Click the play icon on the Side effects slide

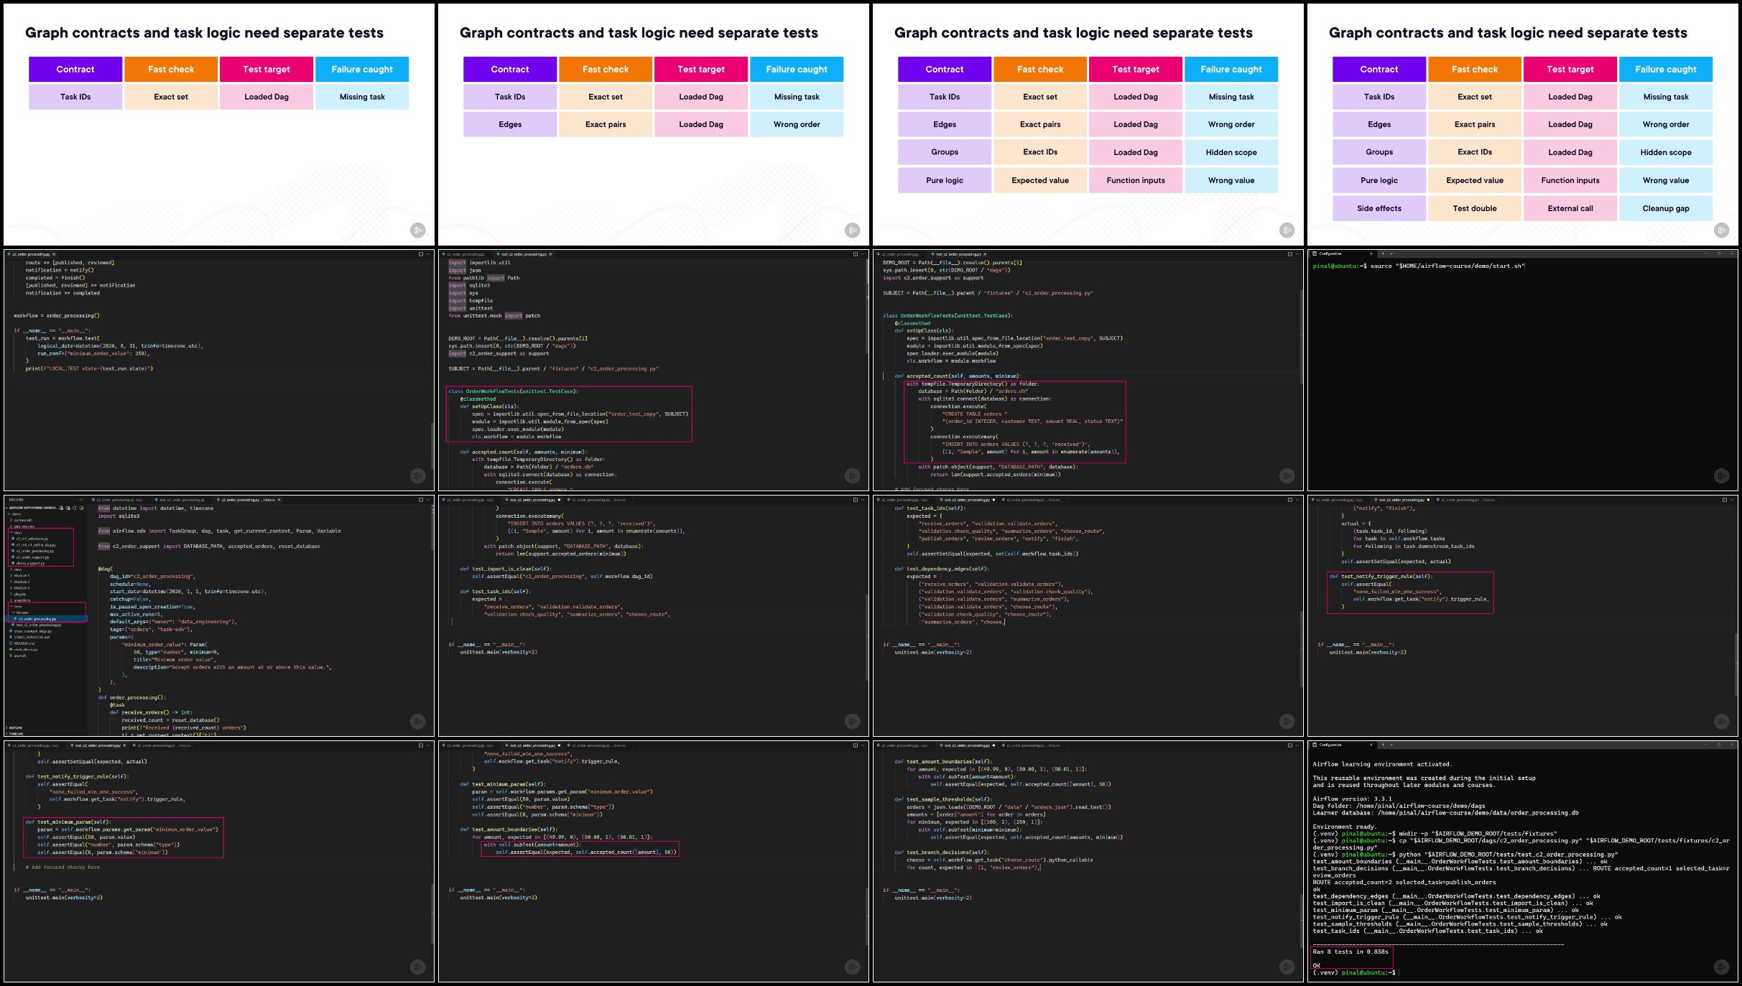[1722, 230]
